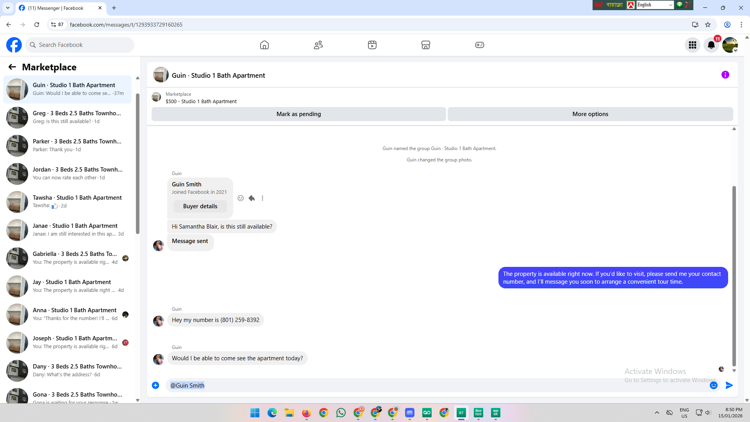Click the send message arrow icon
Screen dimensions: 750x422
(x=729, y=385)
